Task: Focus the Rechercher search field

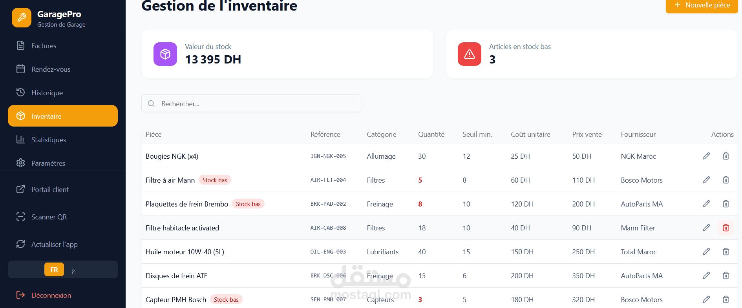Action: coord(251,103)
